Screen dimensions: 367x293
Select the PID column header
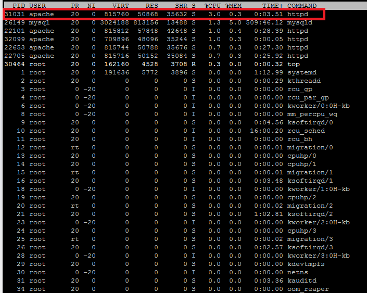tap(19, 6)
